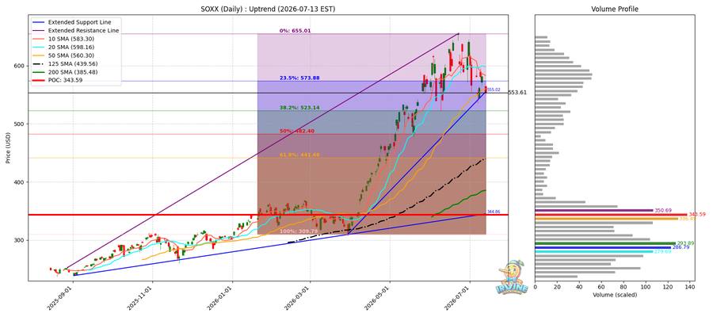Click the 600 price axis tick

pos(20,66)
